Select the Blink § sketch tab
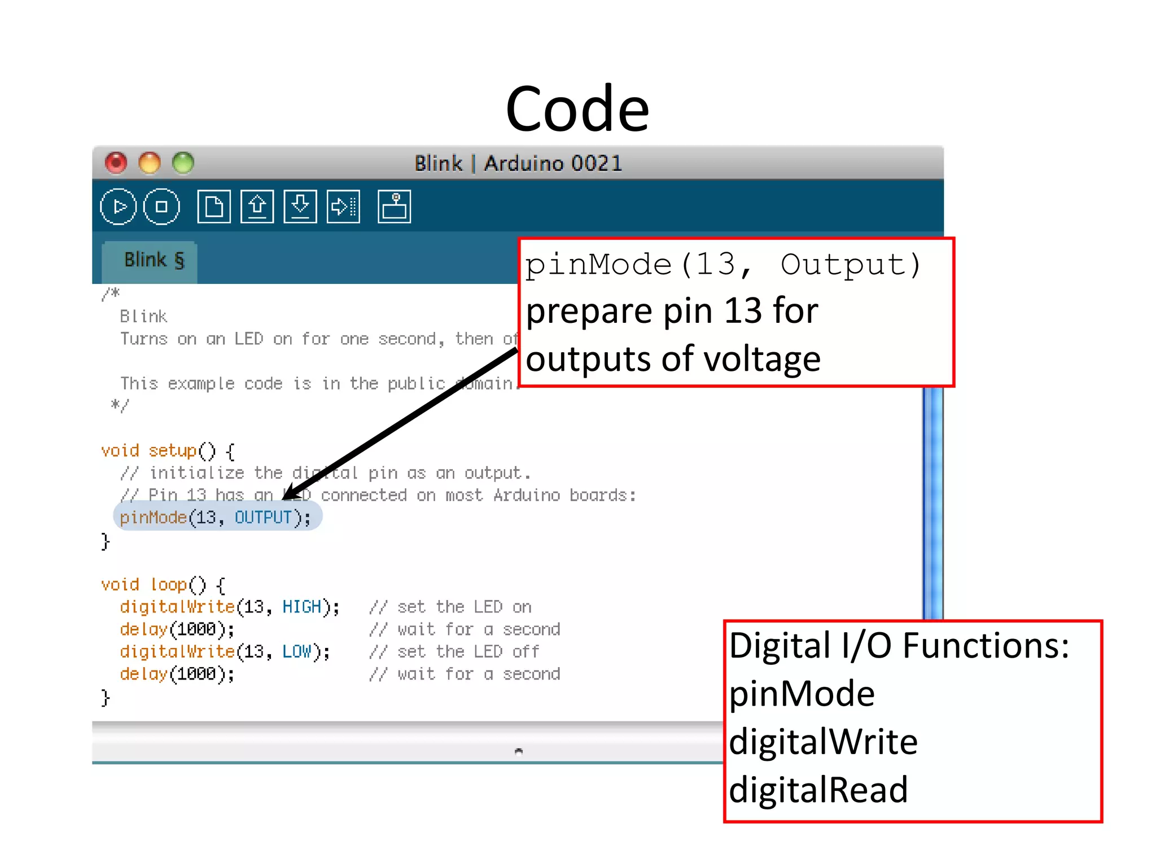The width and height of the screenshot is (1156, 867). coord(150,260)
